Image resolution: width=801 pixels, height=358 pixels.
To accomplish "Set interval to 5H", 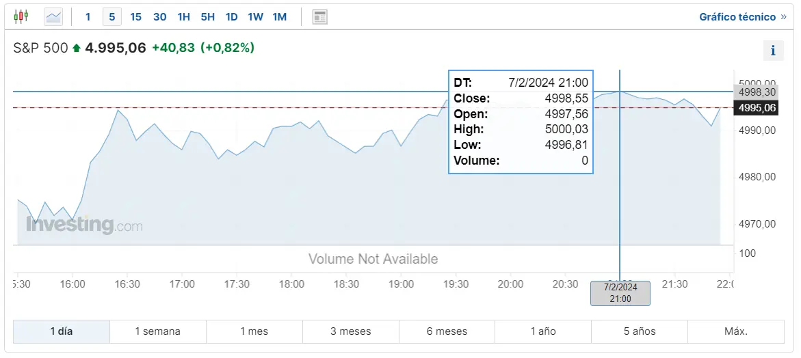I will pos(208,17).
